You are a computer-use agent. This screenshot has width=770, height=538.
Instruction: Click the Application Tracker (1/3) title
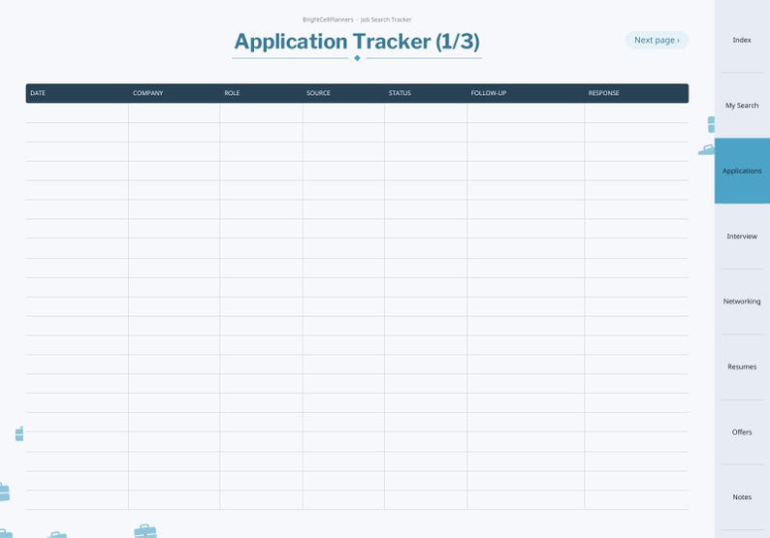pyautogui.click(x=357, y=42)
